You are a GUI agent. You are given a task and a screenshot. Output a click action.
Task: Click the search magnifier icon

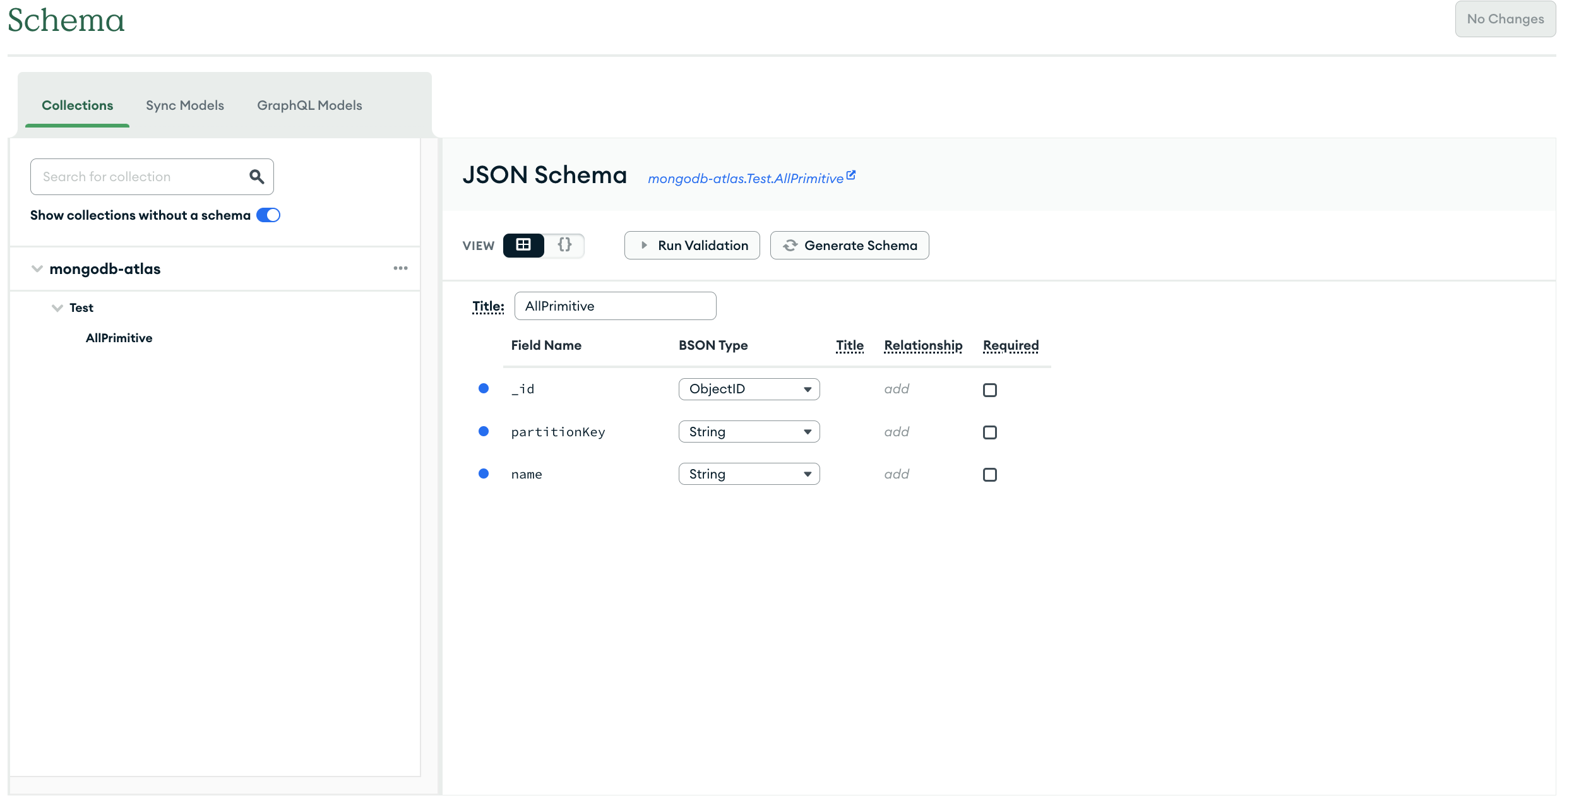(x=256, y=177)
